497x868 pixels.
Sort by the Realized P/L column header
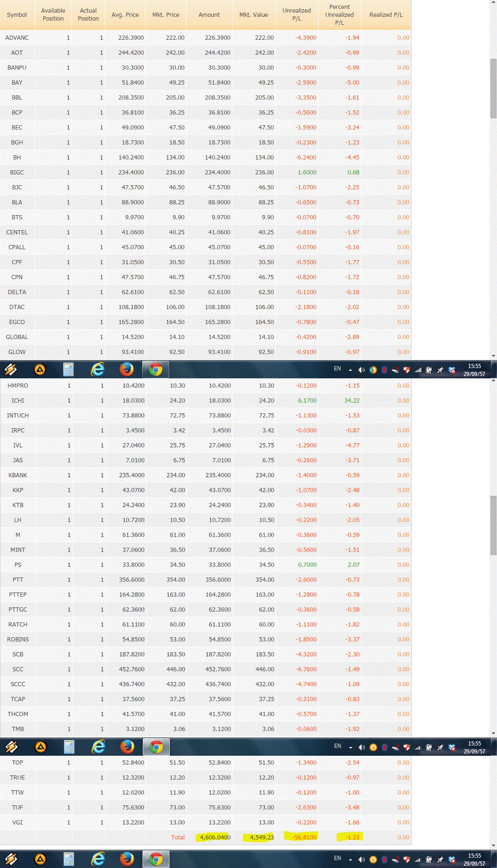(x=386, y=15)
